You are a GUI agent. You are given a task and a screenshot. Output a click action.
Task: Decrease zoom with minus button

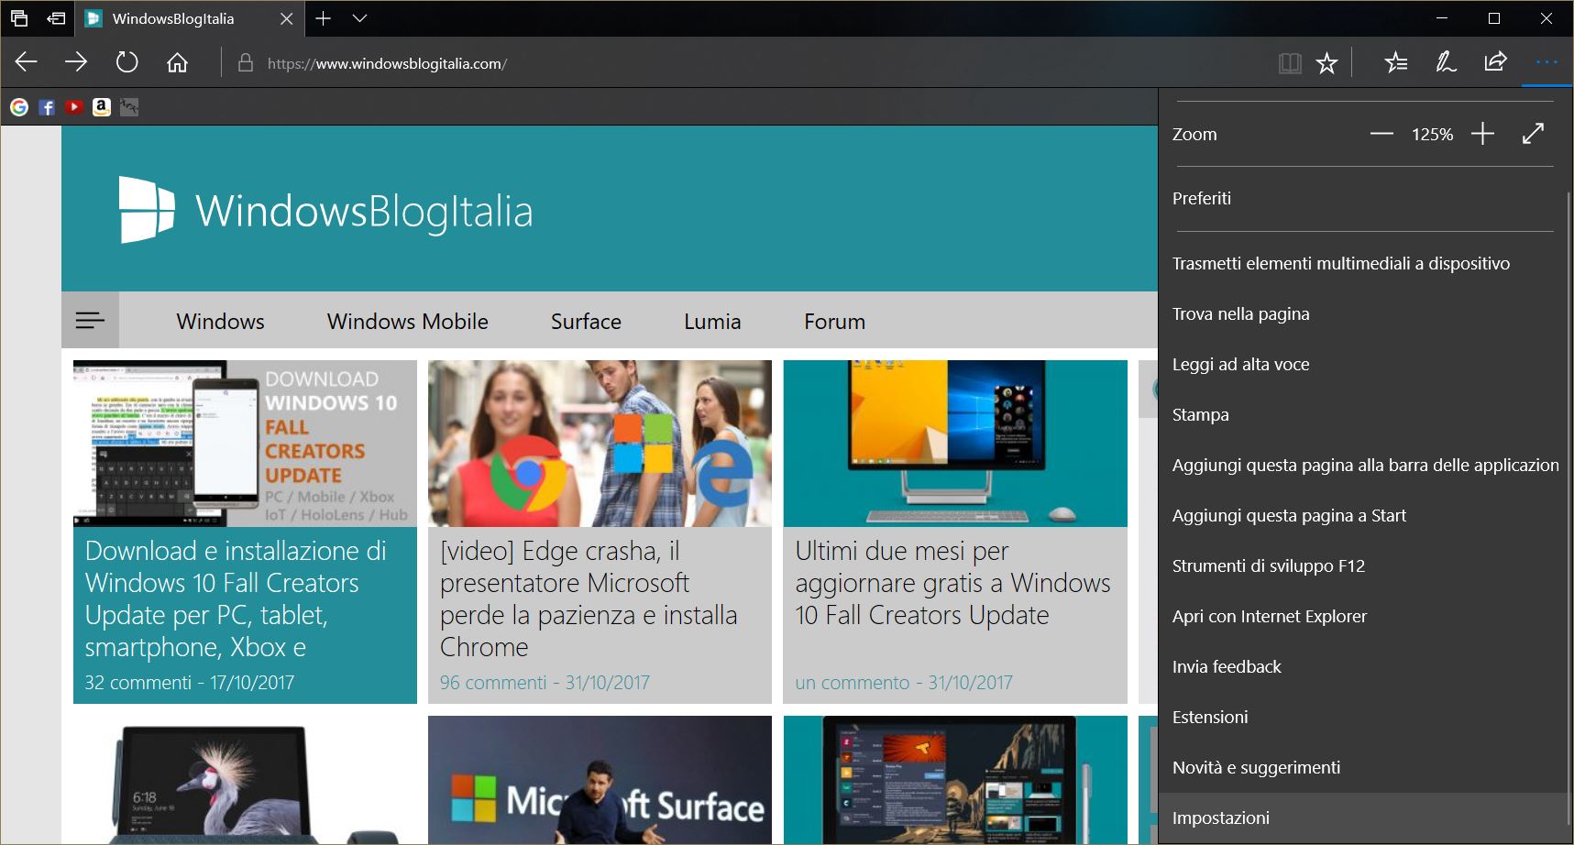click(x=1381, y=134)
